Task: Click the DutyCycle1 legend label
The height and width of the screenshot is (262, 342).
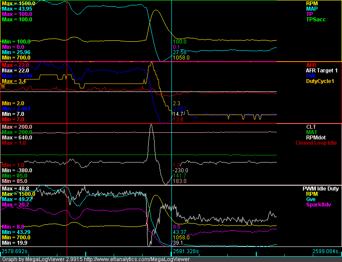Action: [x=320, y=81]
